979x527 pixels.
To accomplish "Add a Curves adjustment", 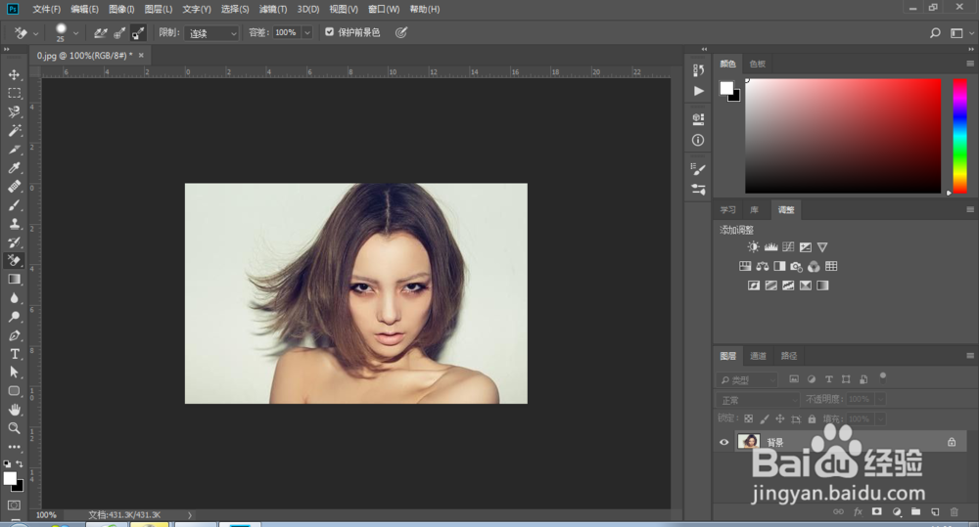I will (x=788, y=247).
